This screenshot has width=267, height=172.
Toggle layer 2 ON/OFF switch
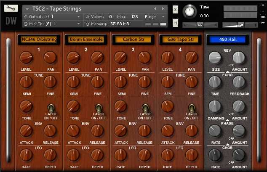tap(98, 108)
